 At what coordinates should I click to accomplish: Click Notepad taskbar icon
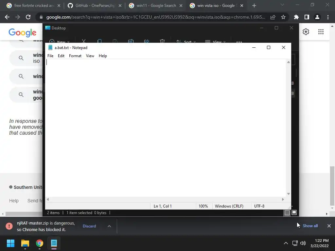click(x=54, y=243)
